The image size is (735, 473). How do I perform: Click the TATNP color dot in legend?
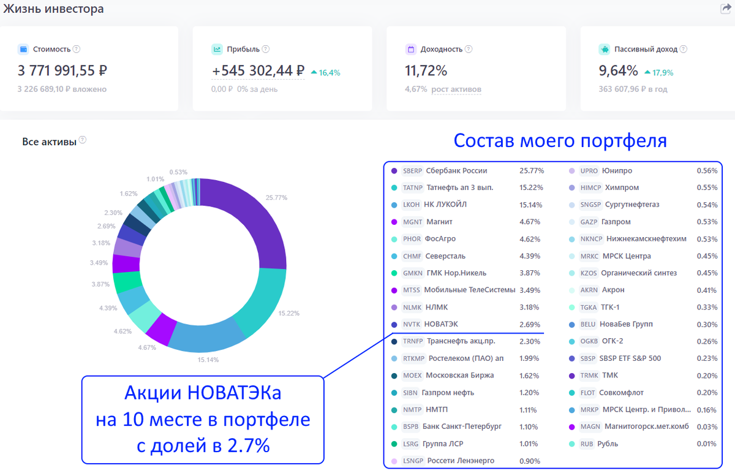click(394, 187)
